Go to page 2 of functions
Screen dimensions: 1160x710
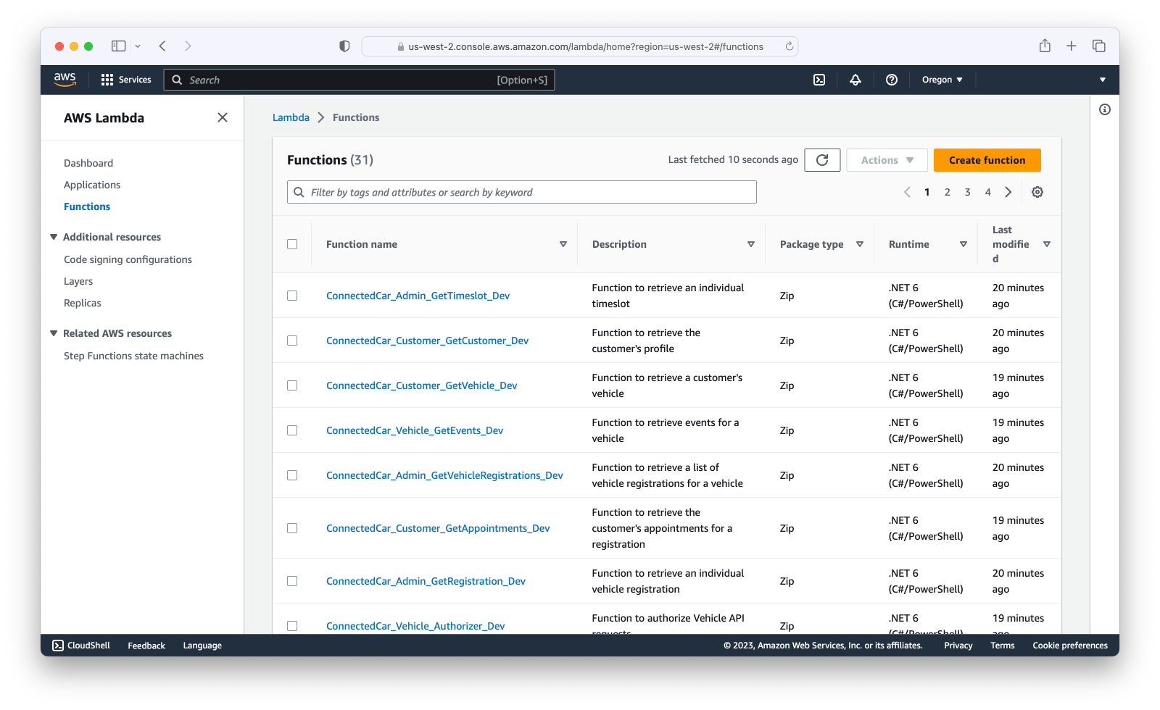coord(947,192)
